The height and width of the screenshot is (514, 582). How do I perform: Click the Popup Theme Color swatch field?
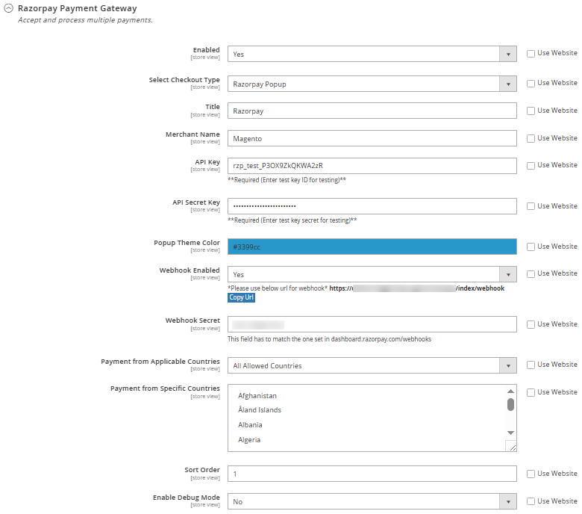click(372, 247)
